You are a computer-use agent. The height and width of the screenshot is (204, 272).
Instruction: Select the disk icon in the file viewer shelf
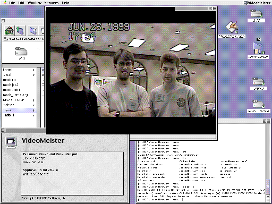tap(21, 52)
